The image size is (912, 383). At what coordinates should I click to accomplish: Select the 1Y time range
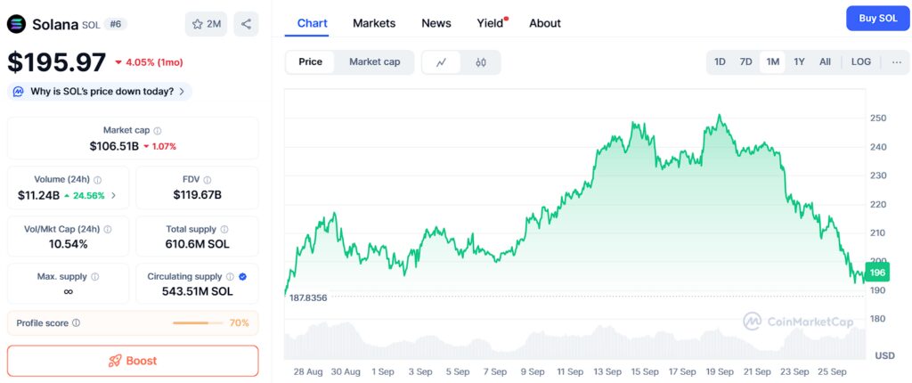799,61
